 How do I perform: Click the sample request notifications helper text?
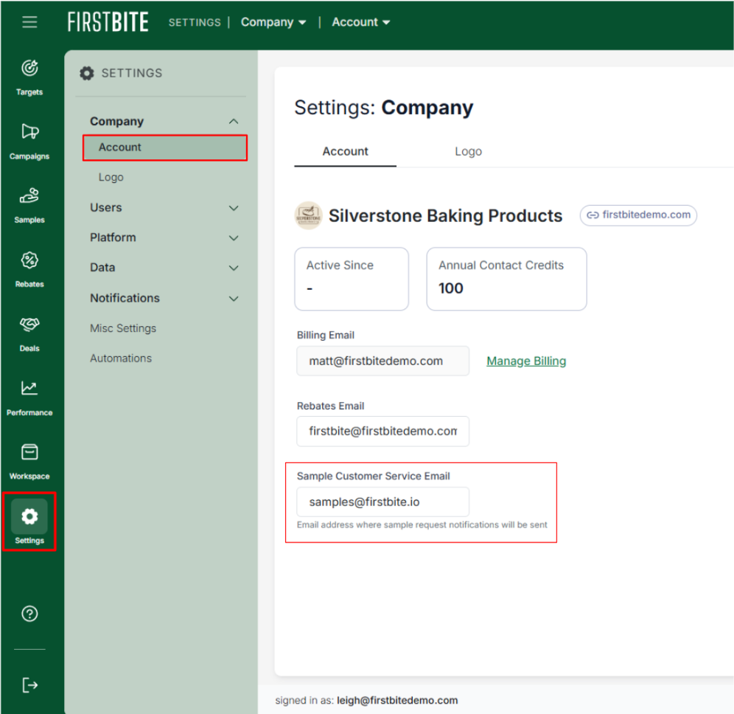pyautogui.click(x=422, y=524)
